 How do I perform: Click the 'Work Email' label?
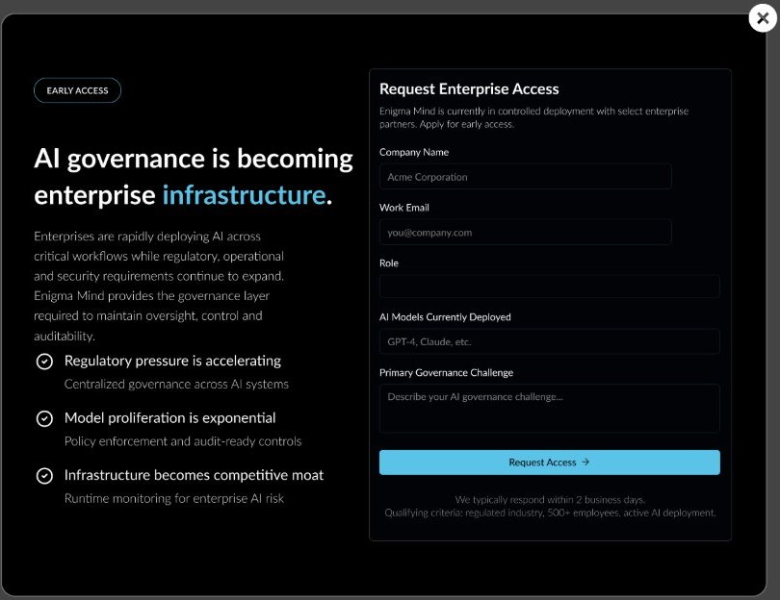pos(403,208)
